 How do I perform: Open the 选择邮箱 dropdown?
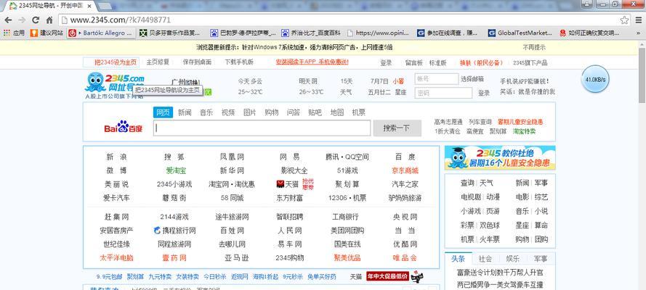coord(472,79)
